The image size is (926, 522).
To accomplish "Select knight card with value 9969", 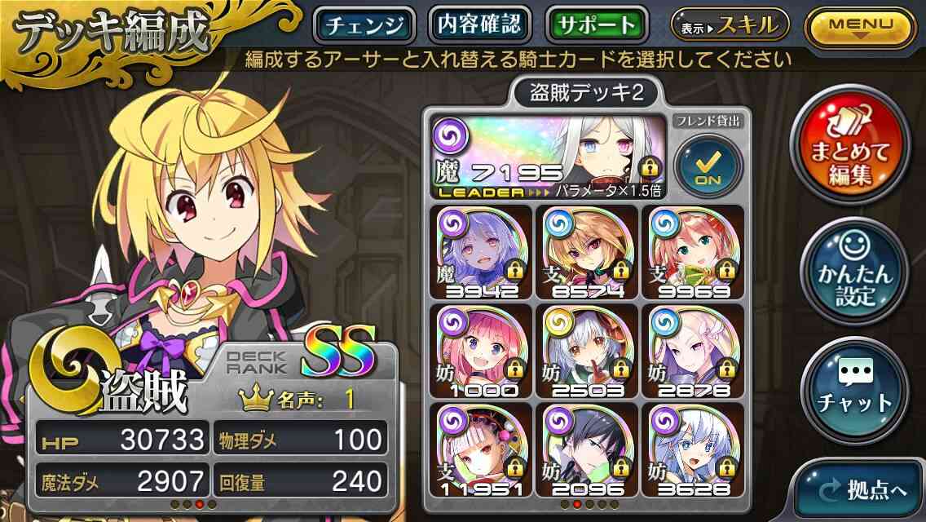I will pos(693,252).
